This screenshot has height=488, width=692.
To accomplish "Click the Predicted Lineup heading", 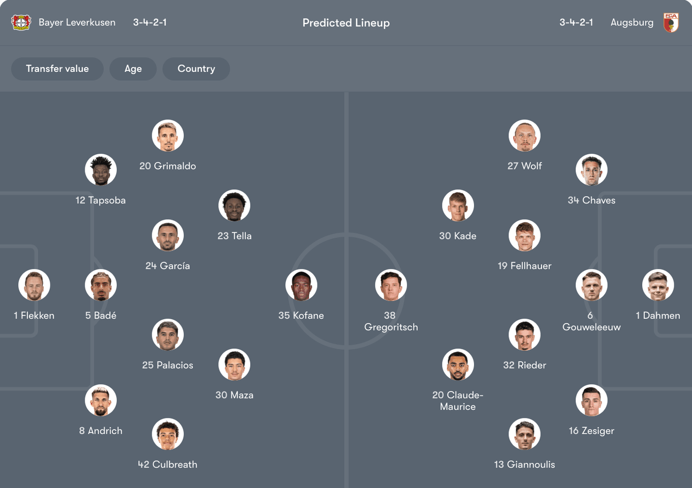I will (x=346, y=22).
